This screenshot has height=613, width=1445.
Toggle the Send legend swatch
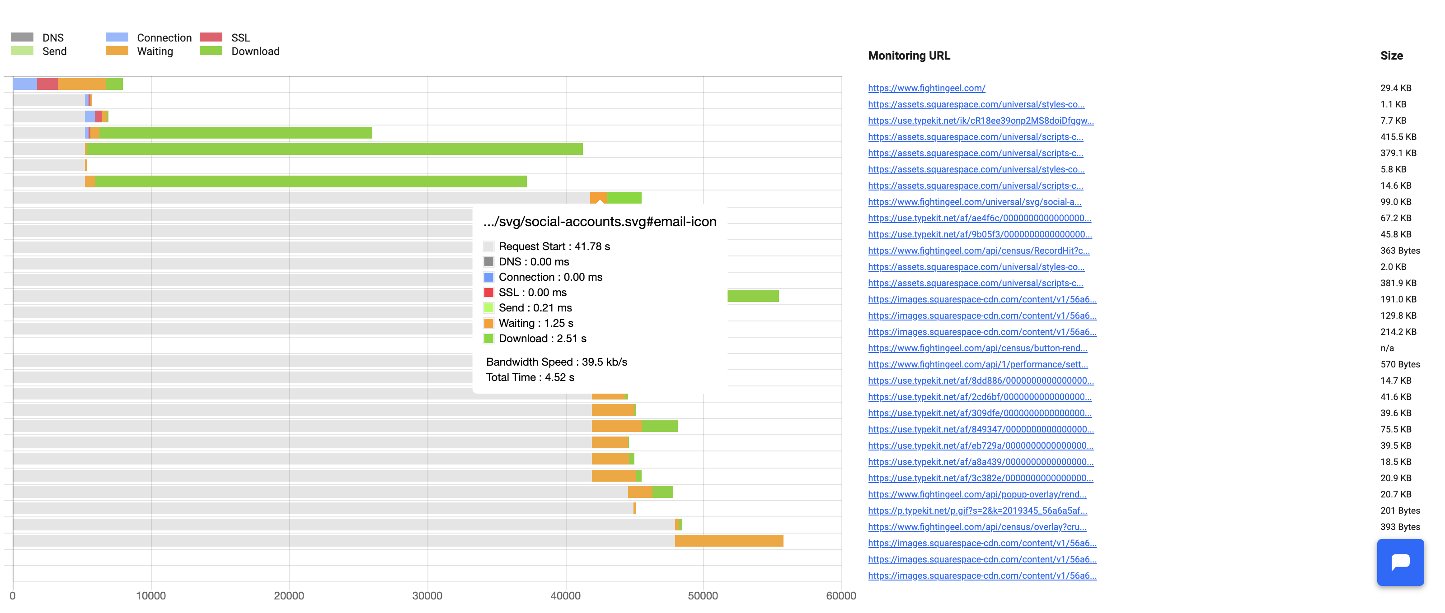click(x=22, y=51)
